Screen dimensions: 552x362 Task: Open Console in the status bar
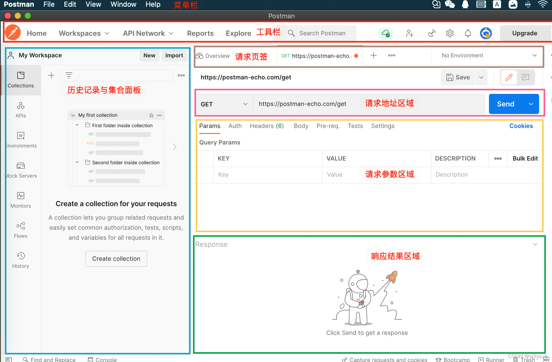(x=102, y=359)
